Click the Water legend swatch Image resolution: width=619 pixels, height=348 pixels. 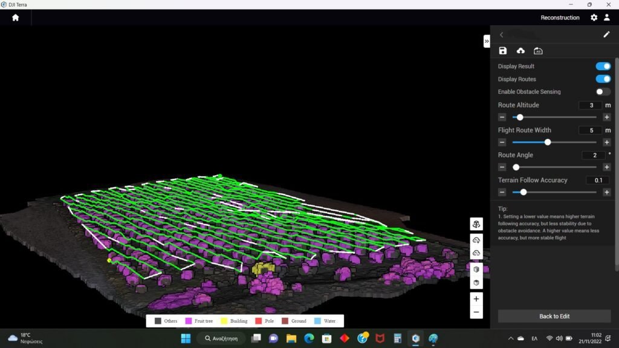click(317, 321)
